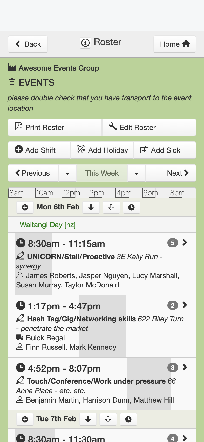Click the clock icon for Tue 7th Feb
The height and width of the screenshot is (442, 204).
click(x=128, y=419)
